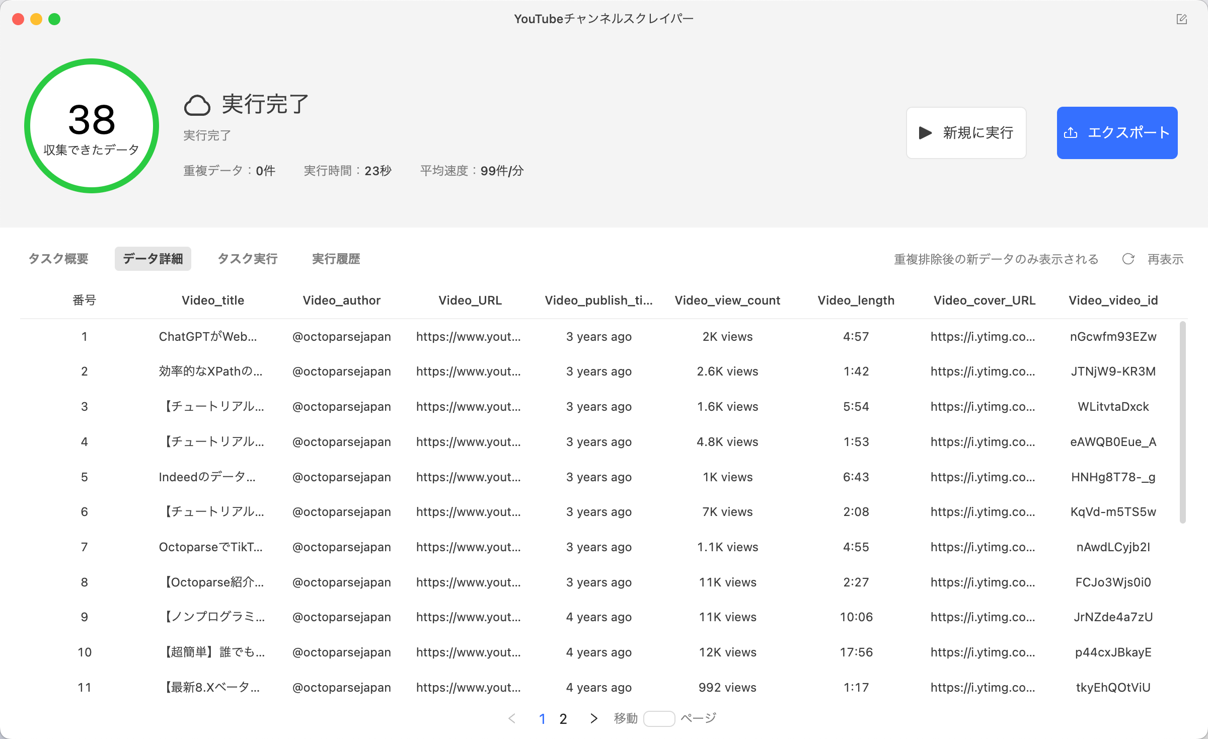
Task: Click the Video_publish_ti... column header
Action: 599,300
